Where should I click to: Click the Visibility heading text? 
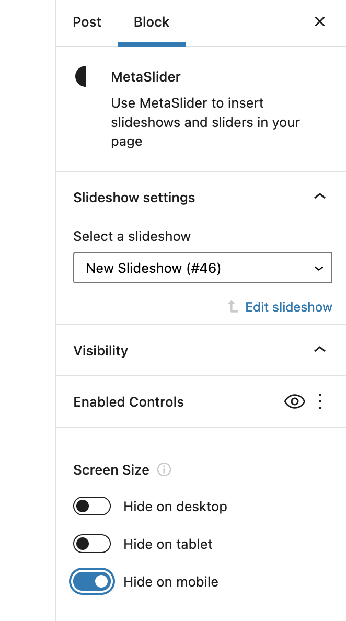pos(101,350)
